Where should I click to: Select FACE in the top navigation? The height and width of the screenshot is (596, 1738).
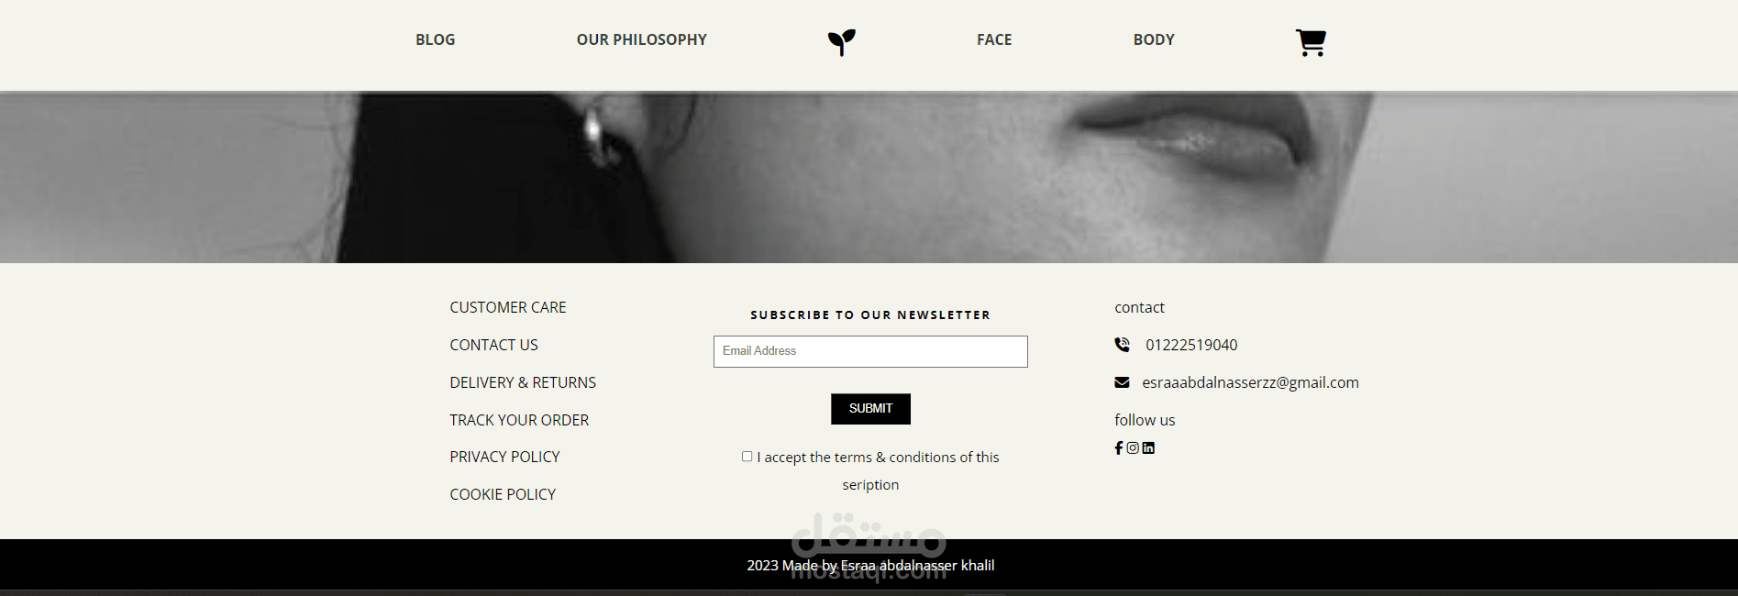pos(994,39)
